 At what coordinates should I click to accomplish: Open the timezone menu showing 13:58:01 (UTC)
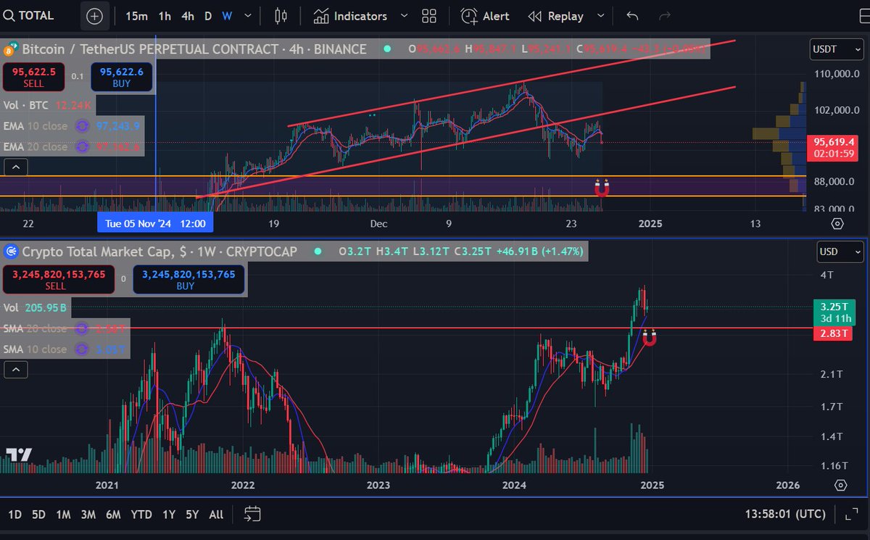pos(785,514)
